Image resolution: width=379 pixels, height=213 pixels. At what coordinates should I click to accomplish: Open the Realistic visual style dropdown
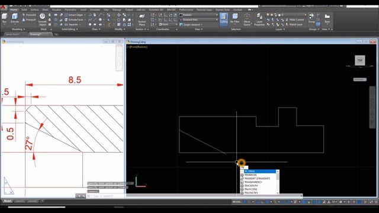tap(198, 15)
